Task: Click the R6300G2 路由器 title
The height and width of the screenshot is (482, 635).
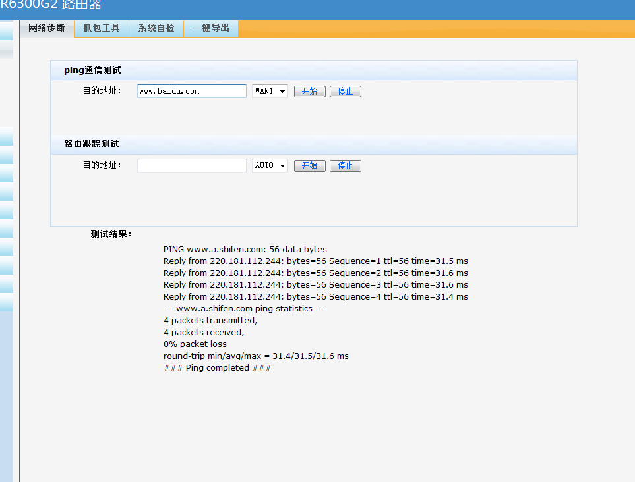Action: (x=51, y=6)
